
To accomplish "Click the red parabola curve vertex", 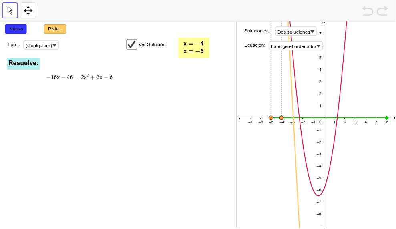I will [x=318, y=195].
